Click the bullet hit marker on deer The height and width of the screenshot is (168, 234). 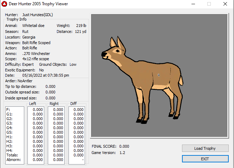point(159,75)
